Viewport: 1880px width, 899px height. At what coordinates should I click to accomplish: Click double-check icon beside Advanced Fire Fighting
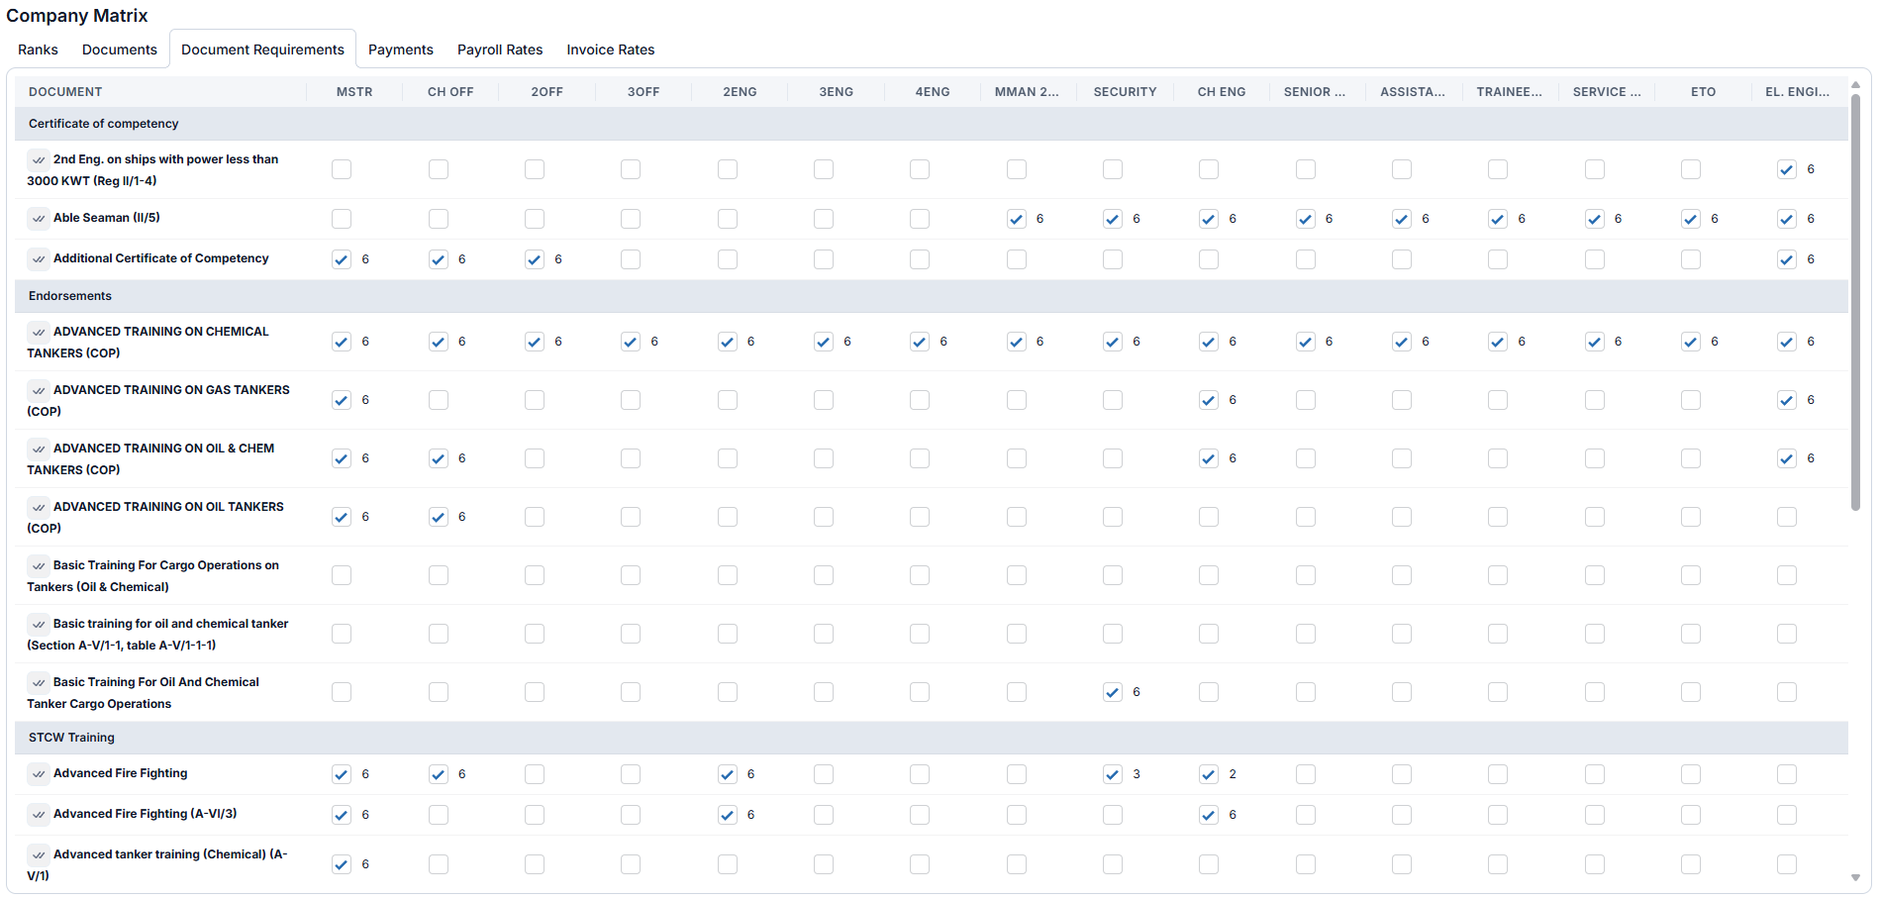point(39,773)
